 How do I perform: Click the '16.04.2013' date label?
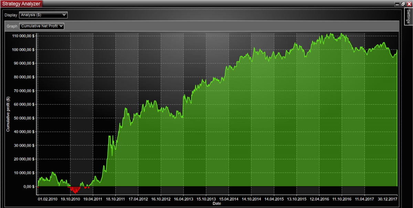(183, 199)
